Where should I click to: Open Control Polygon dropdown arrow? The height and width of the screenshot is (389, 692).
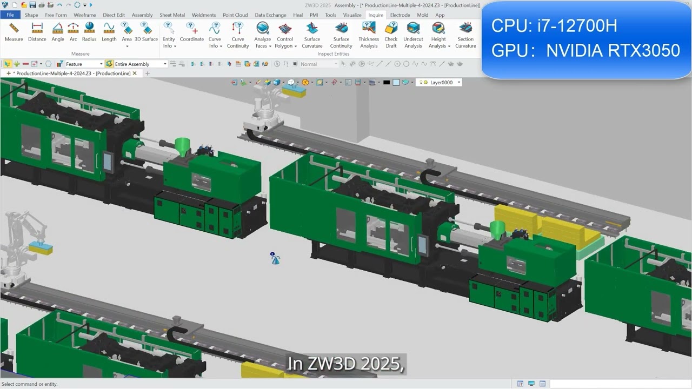pyautogui.click(x=295, y=46)
